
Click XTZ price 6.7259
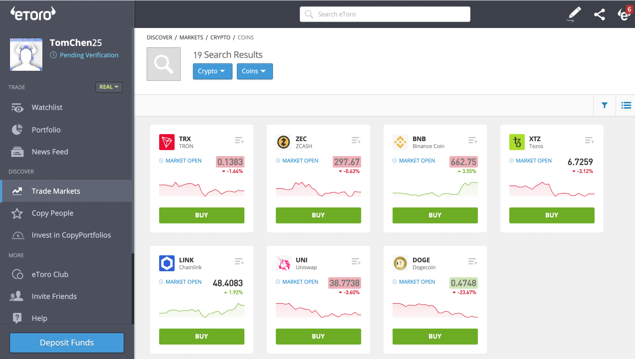(x=580, y=162)
